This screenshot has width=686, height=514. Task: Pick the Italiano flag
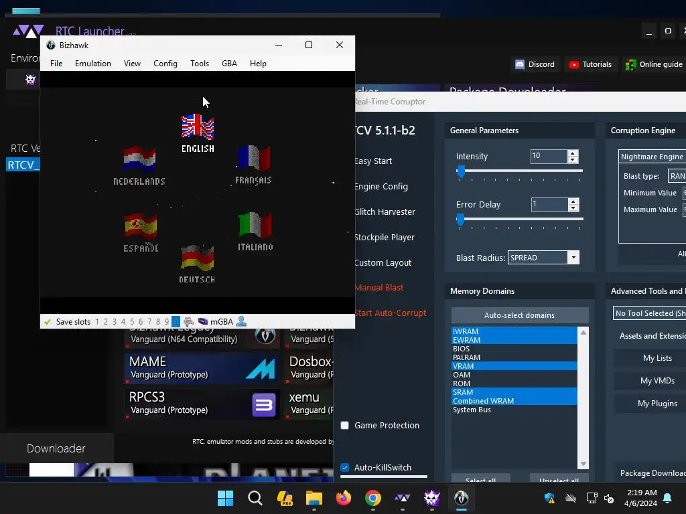255,225
